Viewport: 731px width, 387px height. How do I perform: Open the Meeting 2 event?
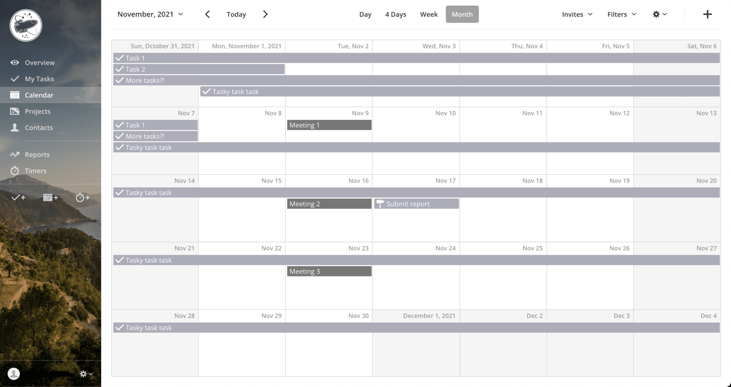click(x=329, y=204)
